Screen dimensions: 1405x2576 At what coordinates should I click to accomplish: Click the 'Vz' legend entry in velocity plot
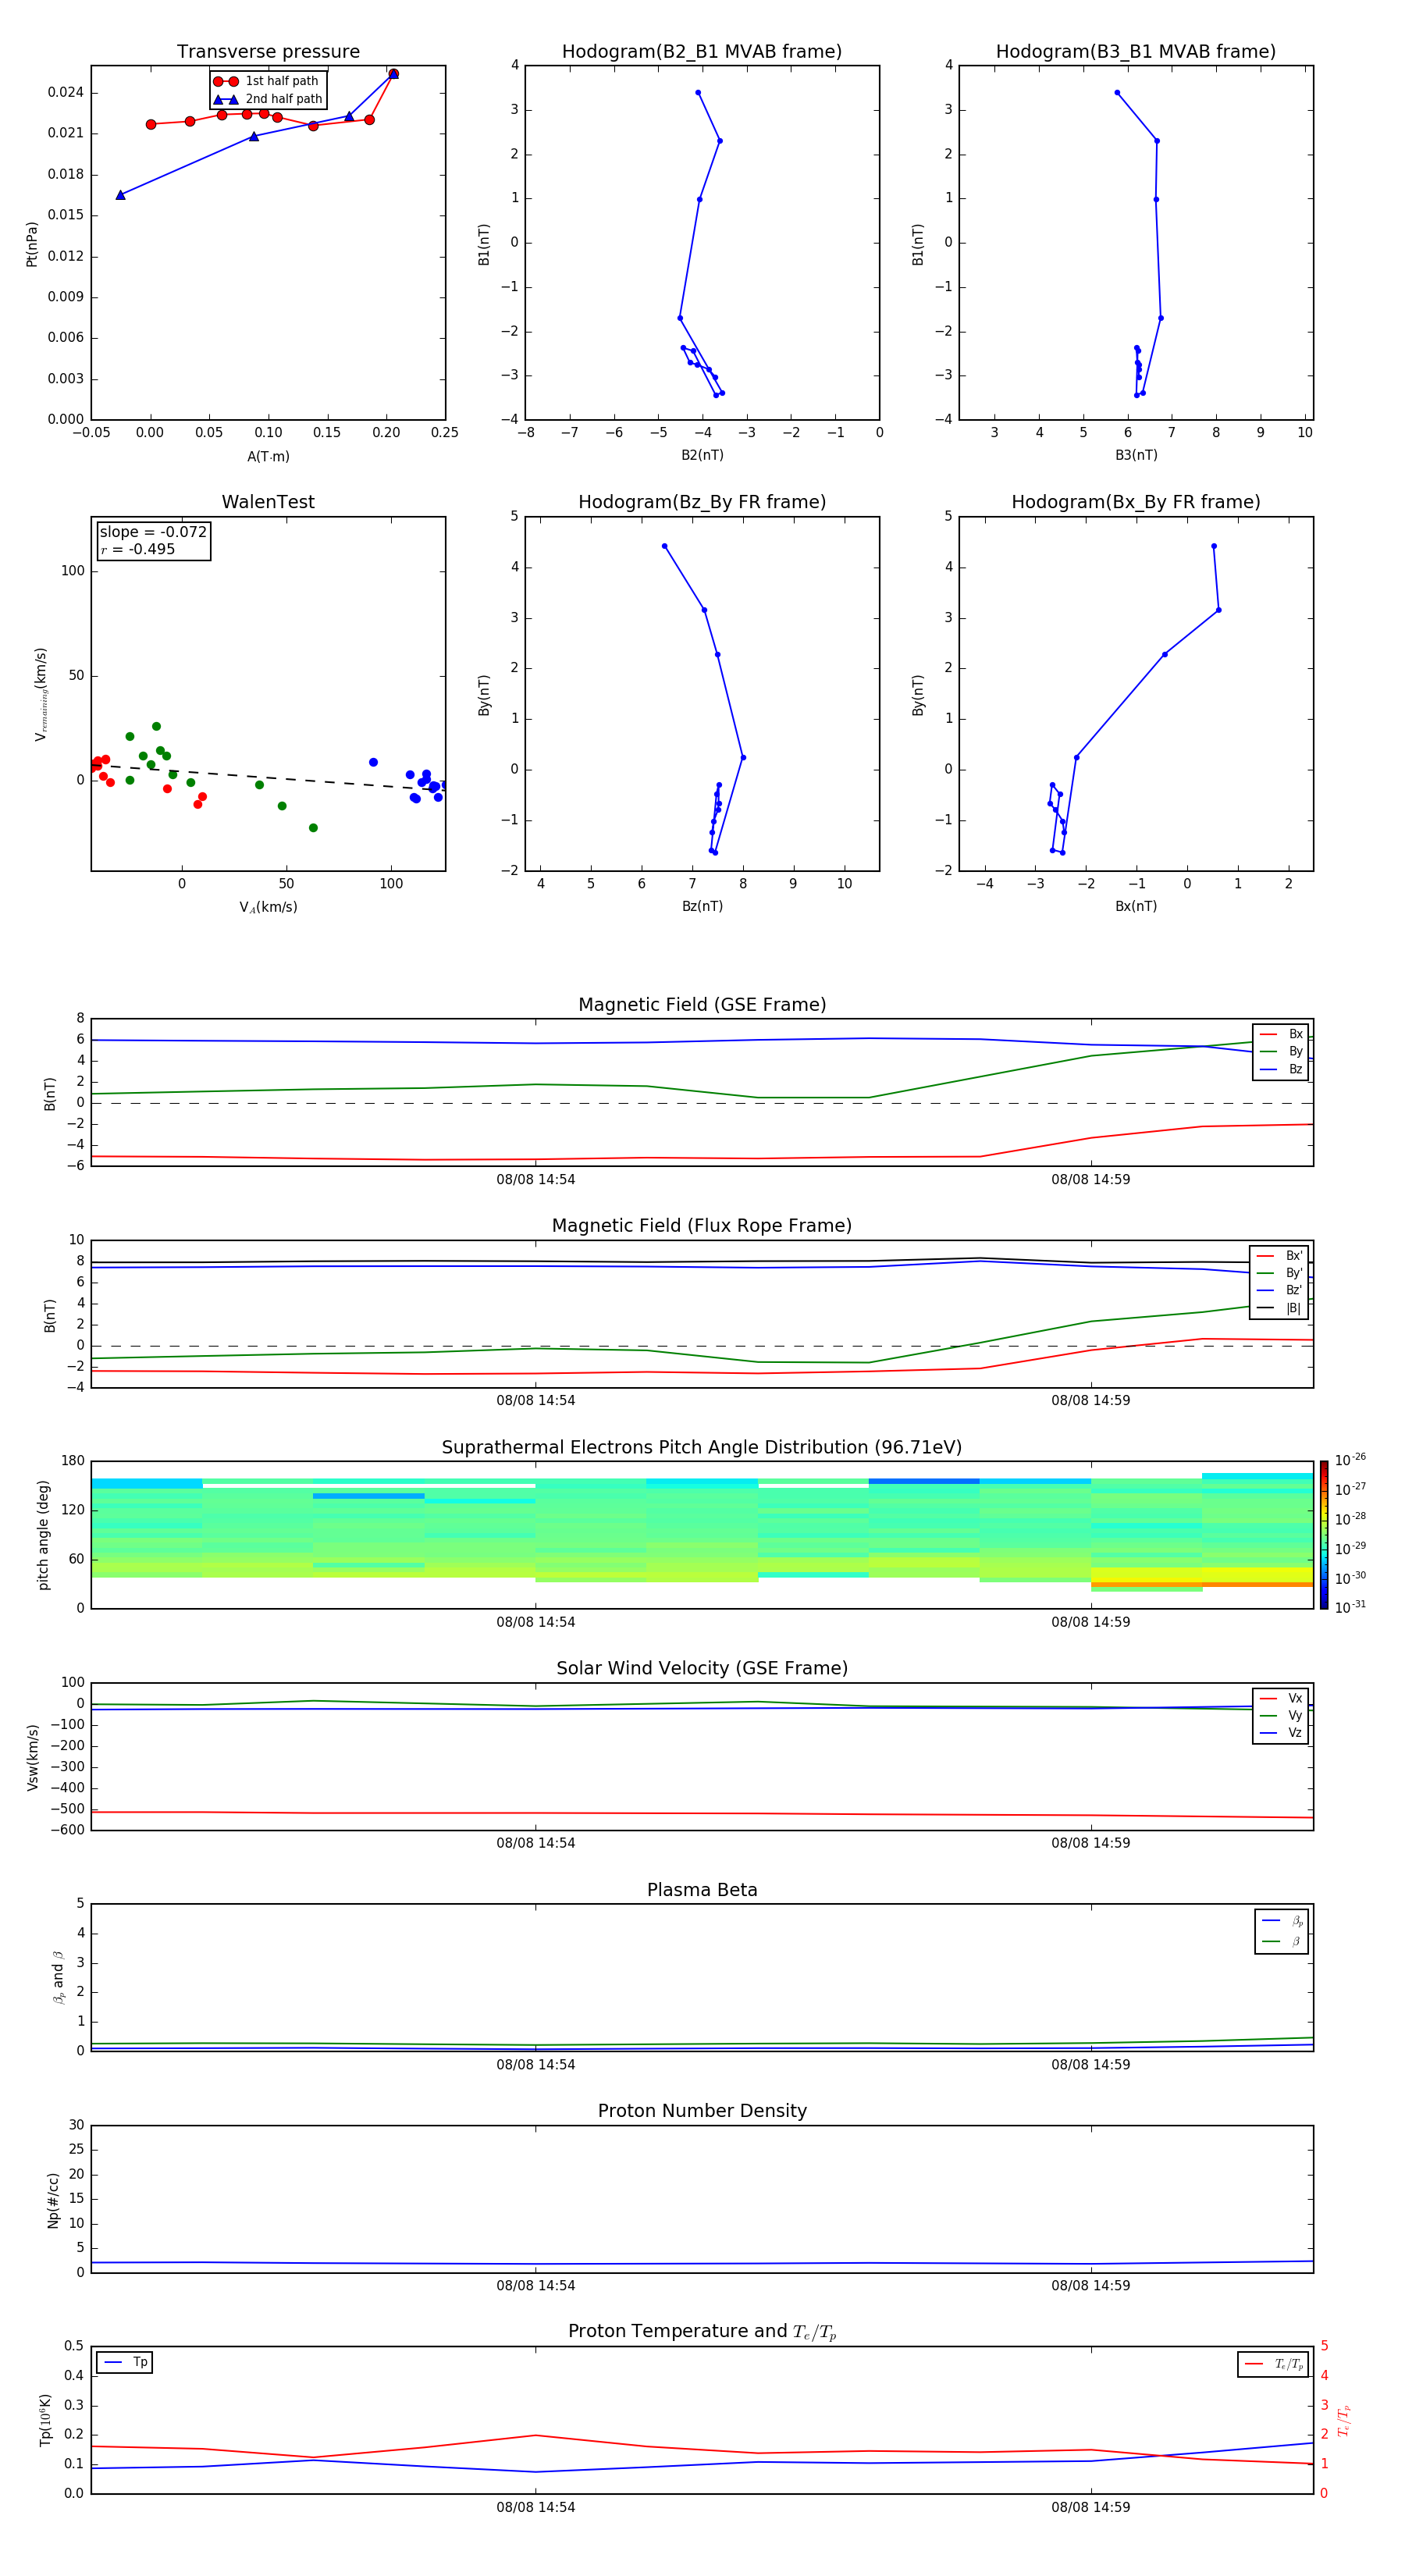tap(1281, 1733)
